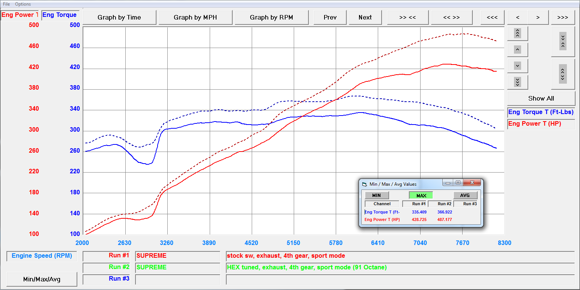580x290 pixels.
Task: Click the '<< >>' horizontal zoom button
Action: [451, 18]
